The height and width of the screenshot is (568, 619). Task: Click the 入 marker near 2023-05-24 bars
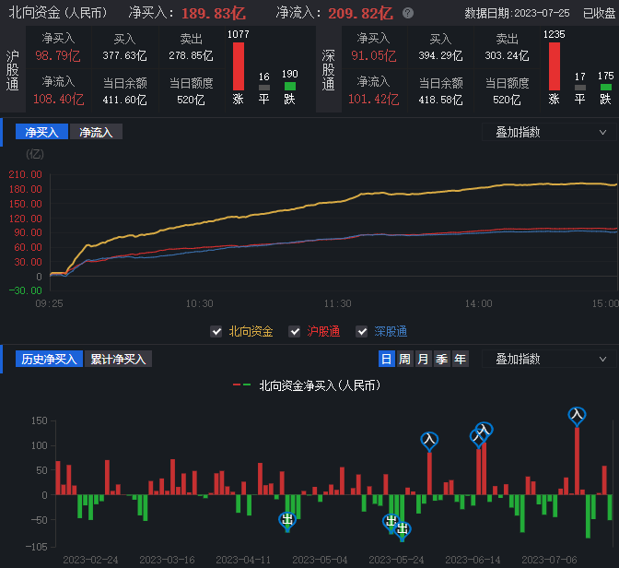tap(429, 441)
